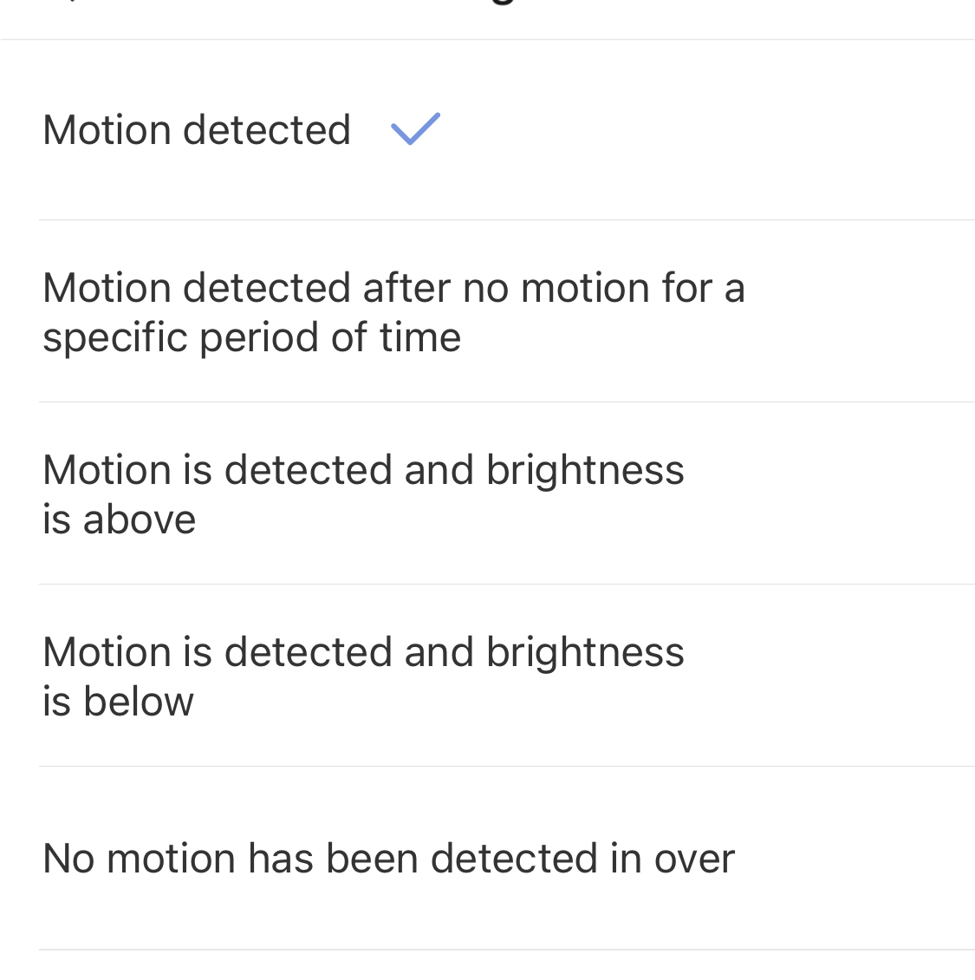Select 'No motion has been detected in over'
975x980 pixels.
coord(388,859)
